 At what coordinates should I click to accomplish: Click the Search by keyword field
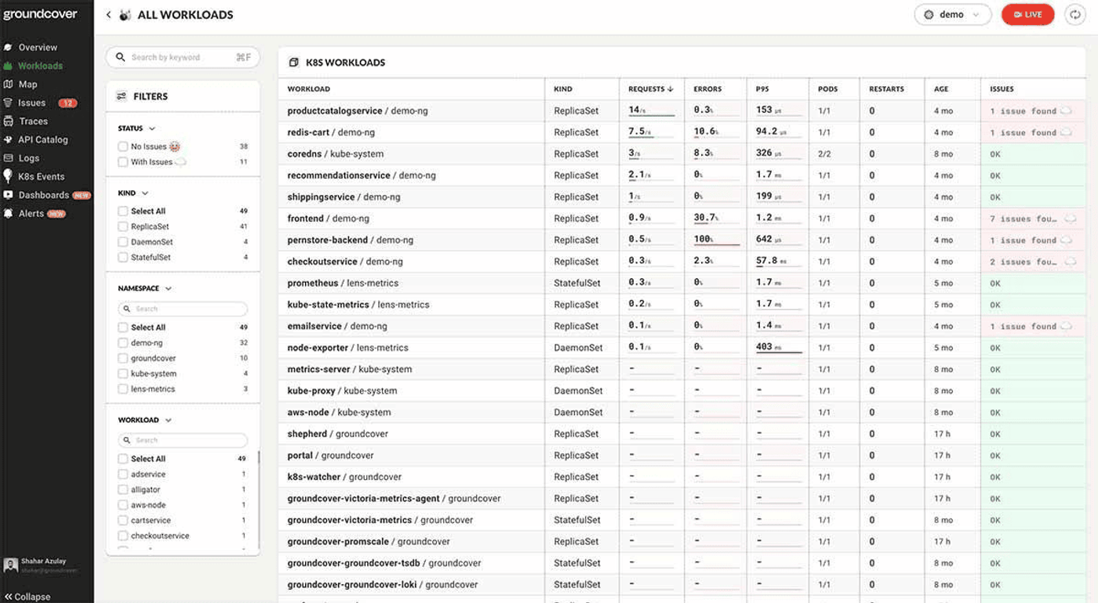click(x=183, y=57)
